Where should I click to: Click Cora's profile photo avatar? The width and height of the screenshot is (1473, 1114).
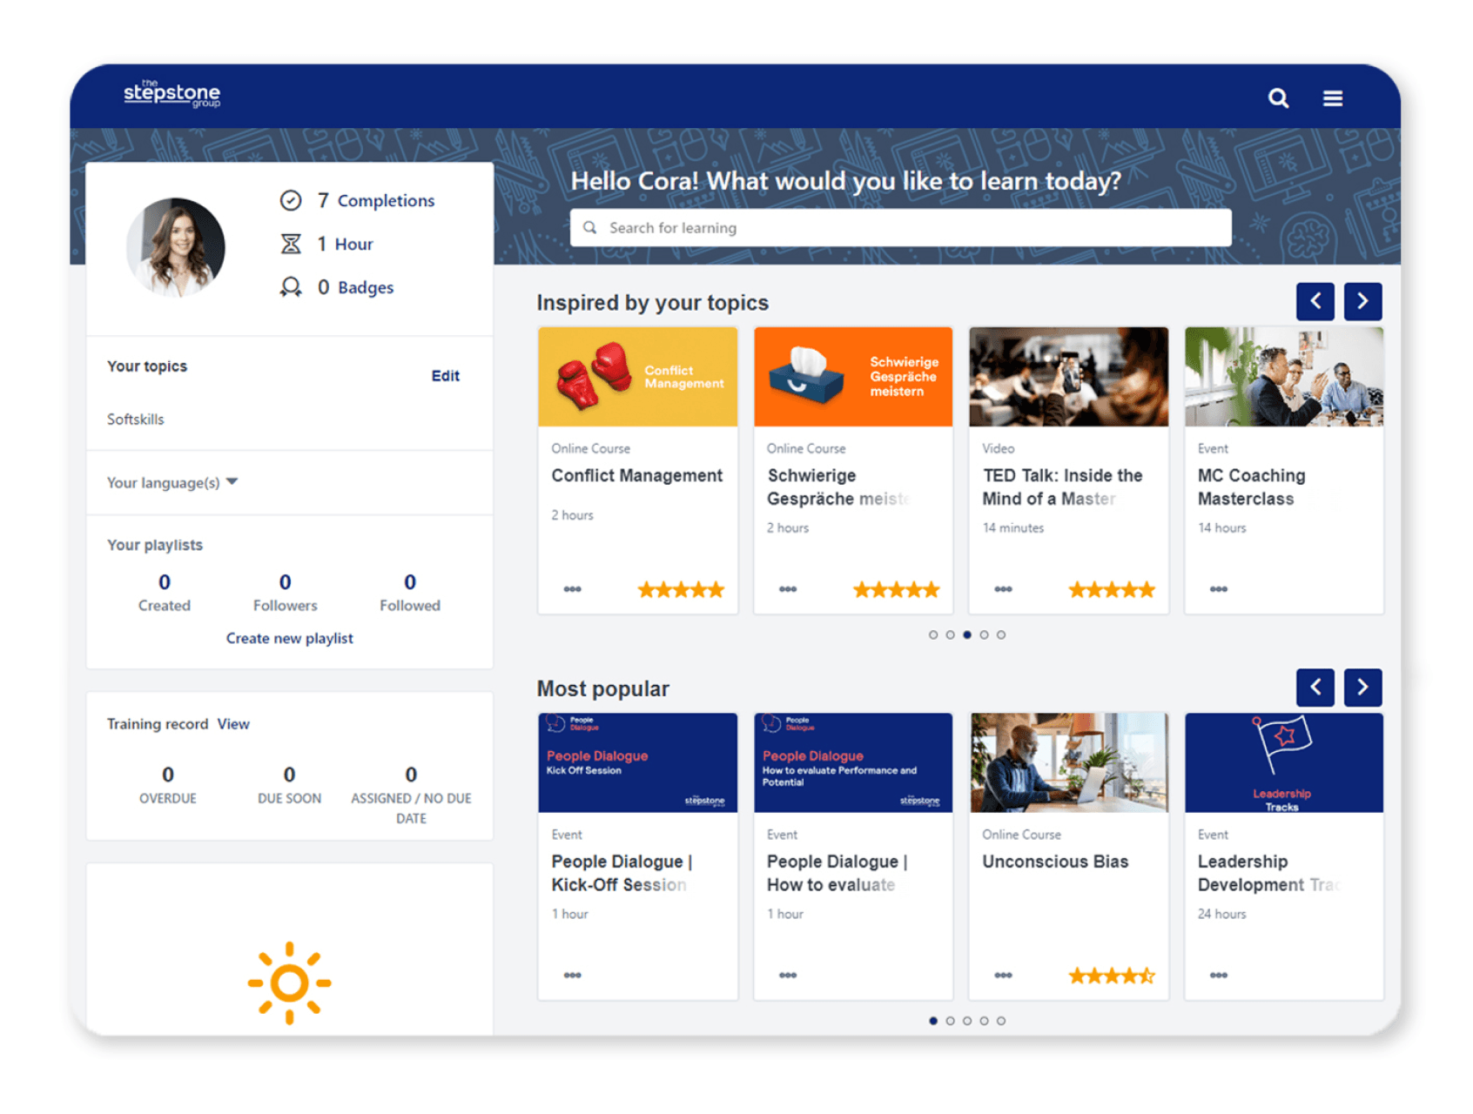[176, 247]
